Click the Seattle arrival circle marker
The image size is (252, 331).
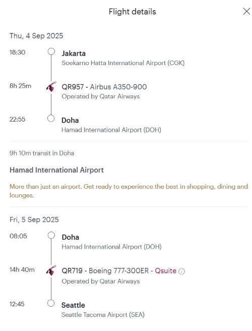pos(51,303)
